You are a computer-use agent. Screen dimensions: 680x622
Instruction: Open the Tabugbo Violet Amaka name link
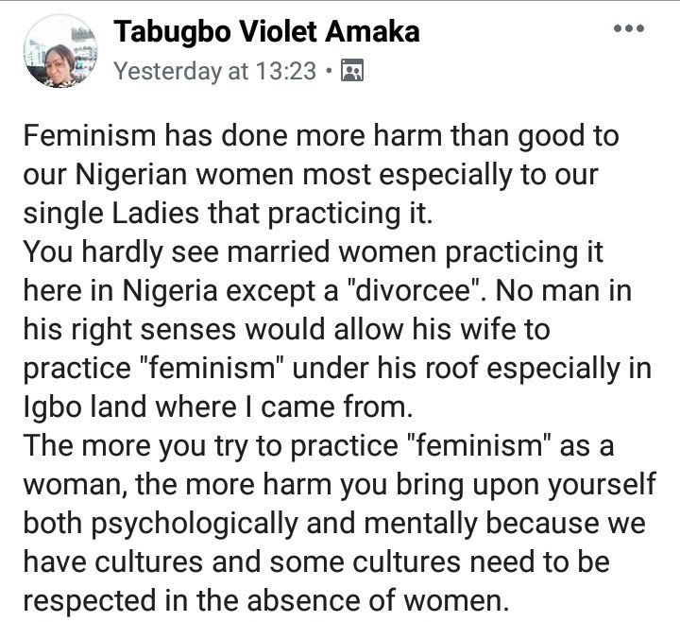click(266, 32)
